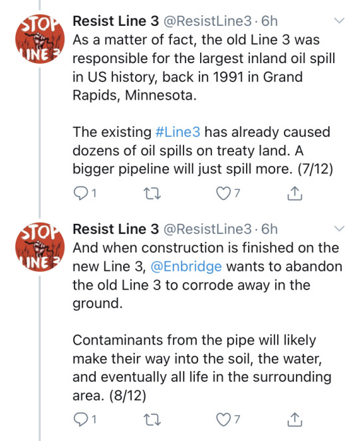This screenshot has height=441, width=359.
Task: Share the 7/12 tweet
Action: 295,193
